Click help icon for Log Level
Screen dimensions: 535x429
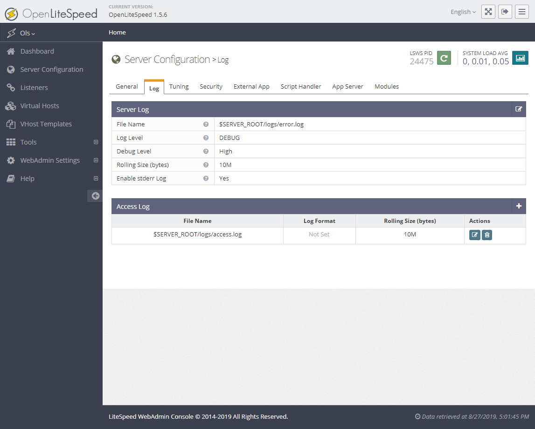pyautogui.click(x=206, y=138)
